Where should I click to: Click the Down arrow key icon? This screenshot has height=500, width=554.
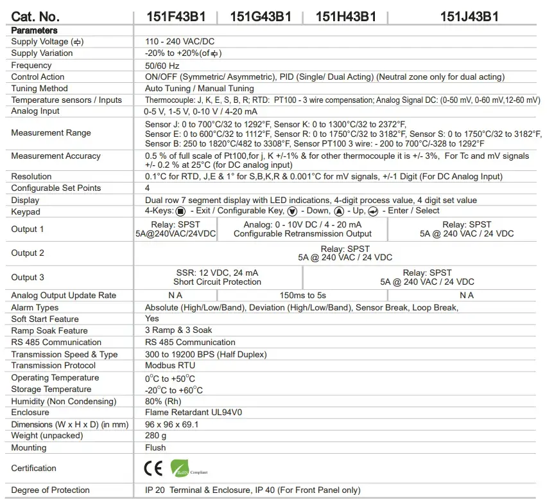pos(292,211)
